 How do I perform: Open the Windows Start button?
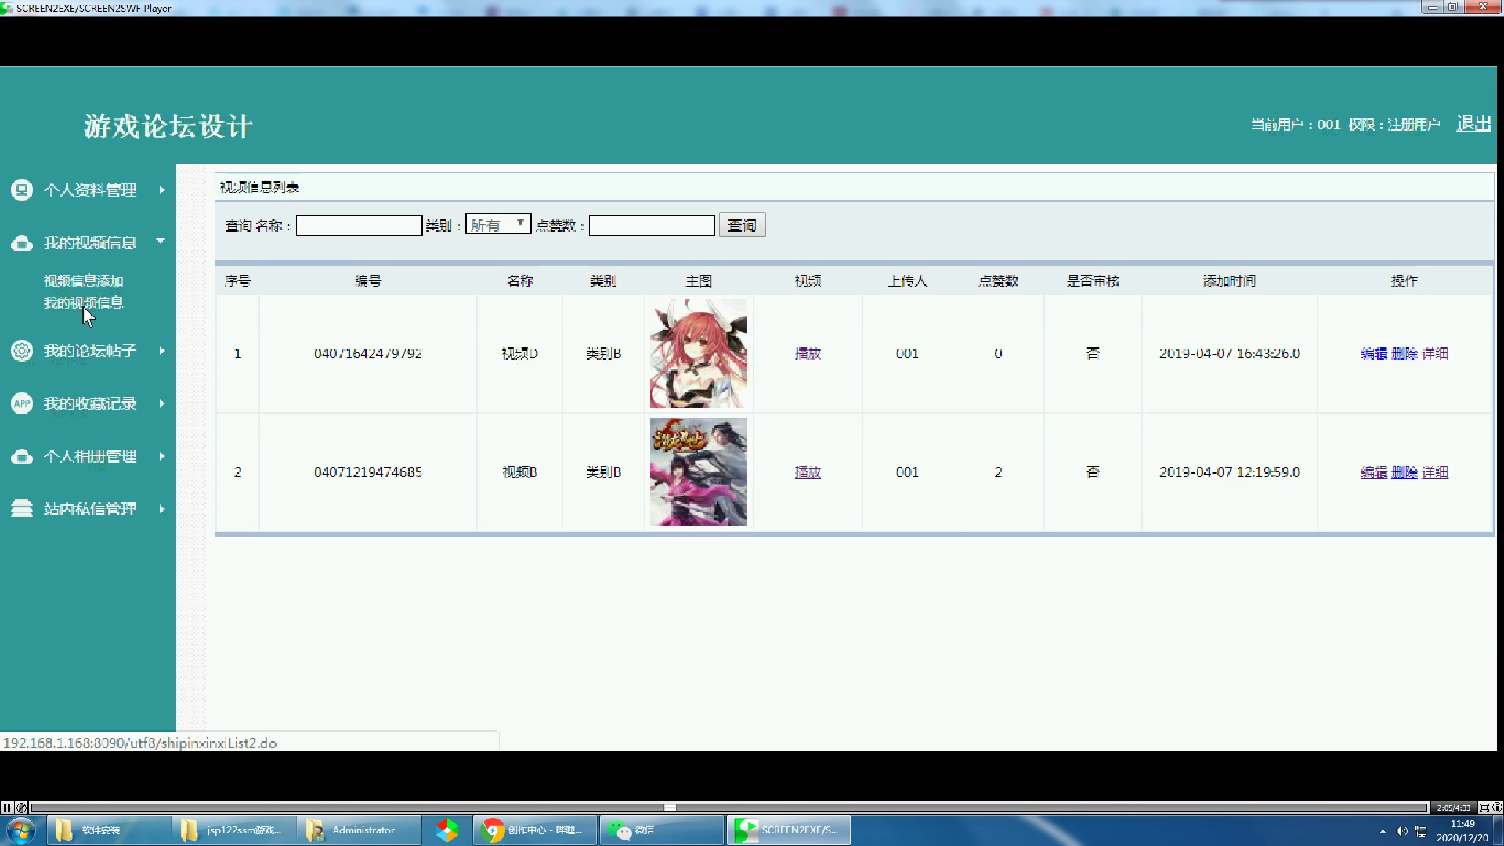pos(20,830)
